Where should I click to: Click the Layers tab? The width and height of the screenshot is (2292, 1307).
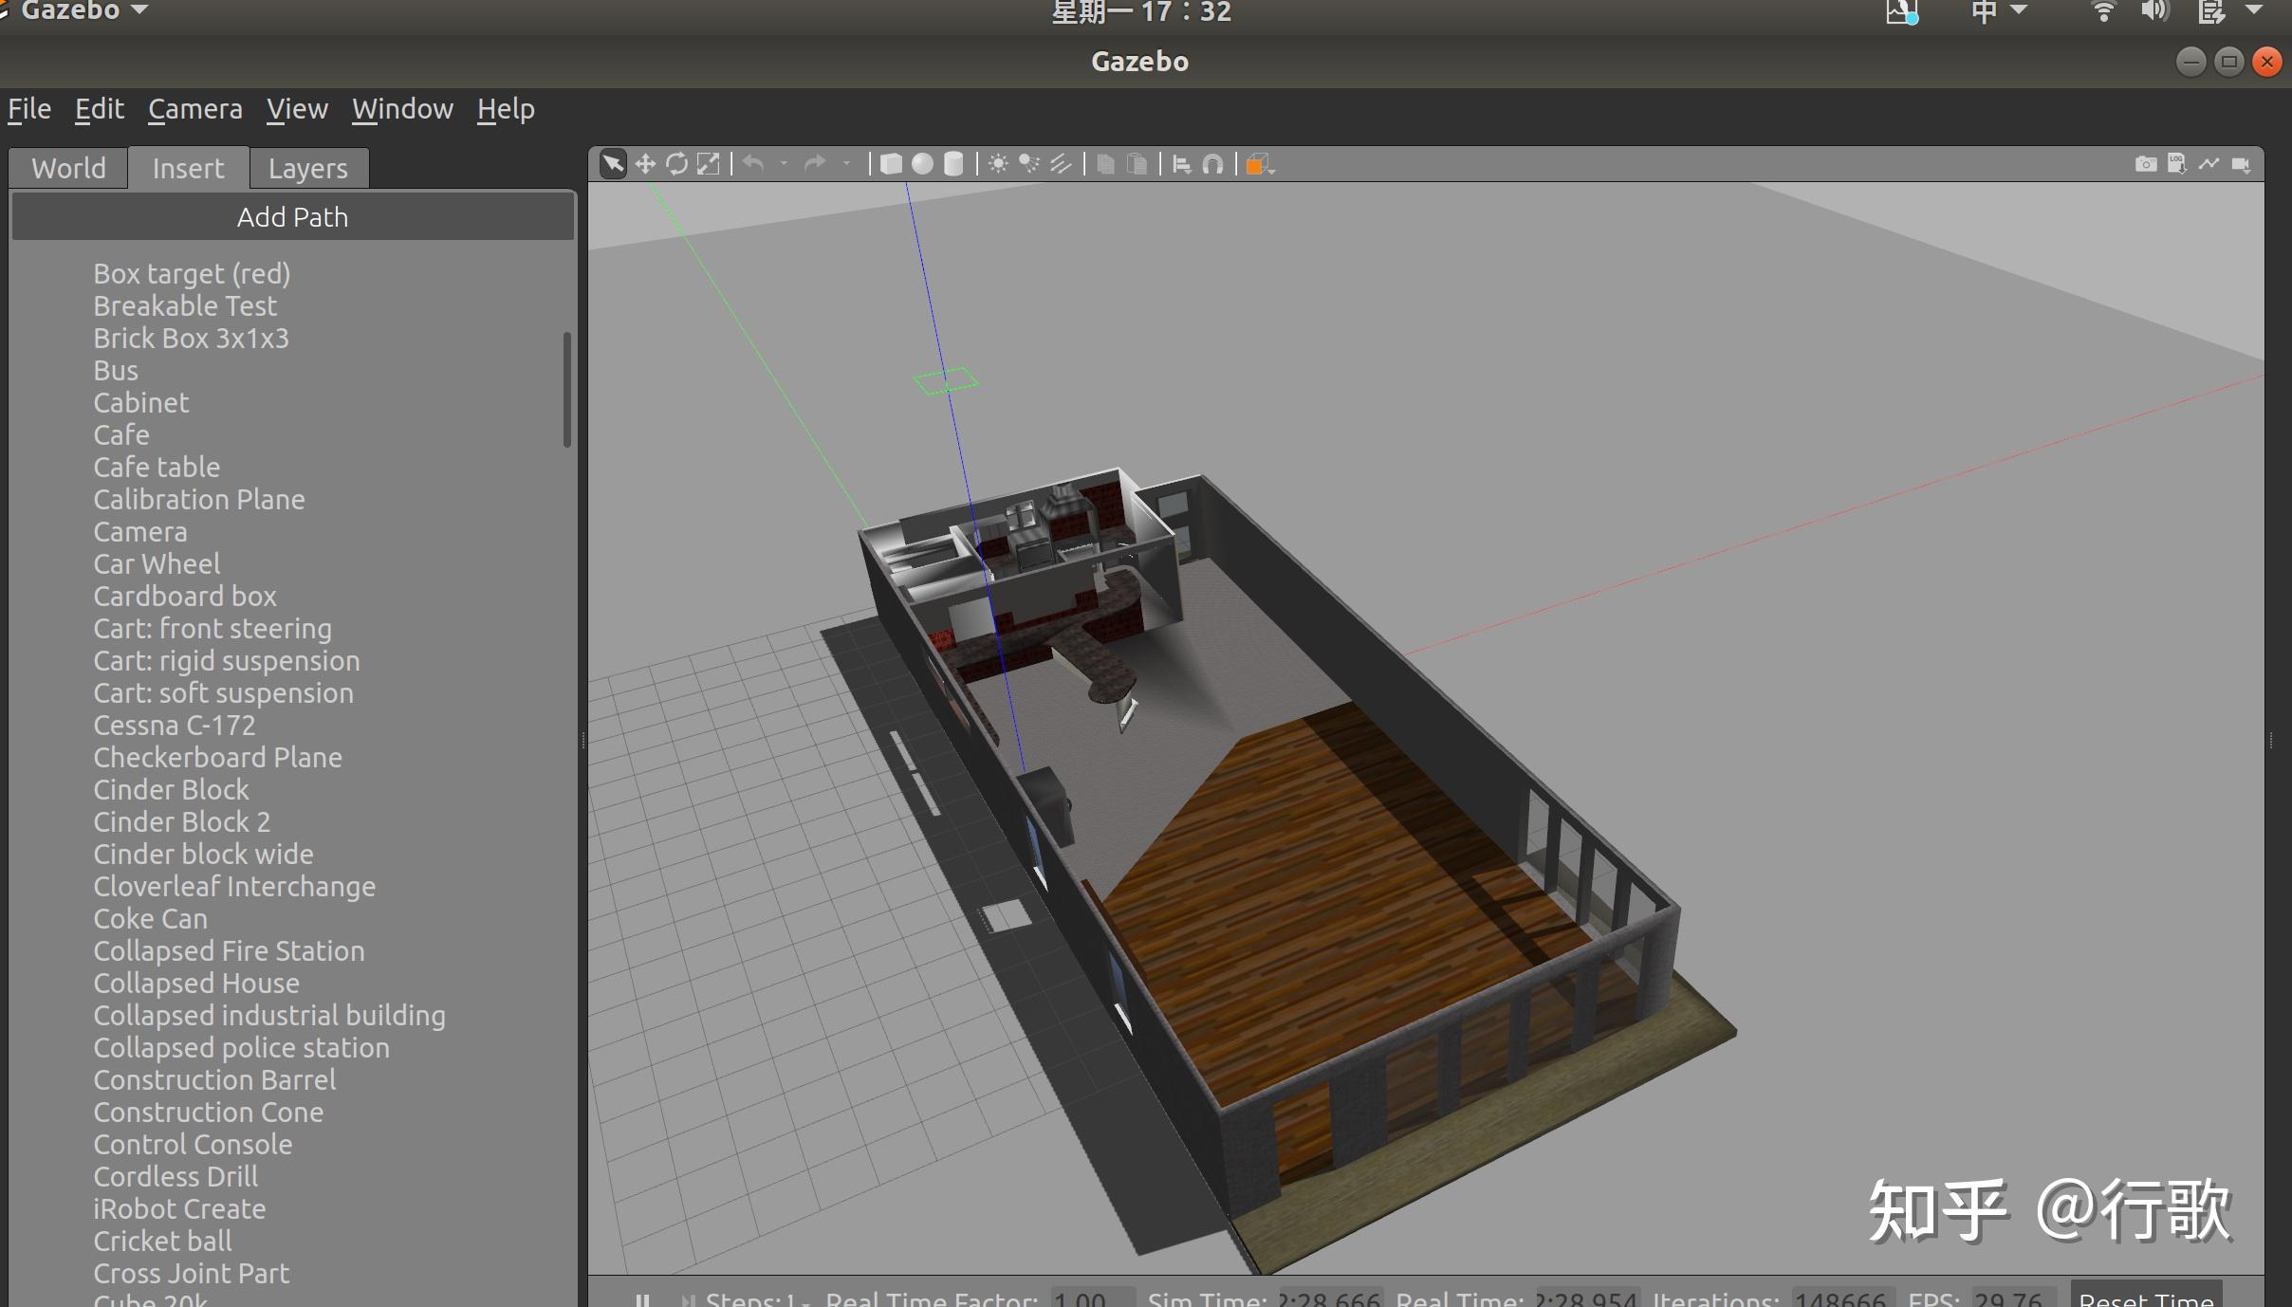click(x=307, y=167)
